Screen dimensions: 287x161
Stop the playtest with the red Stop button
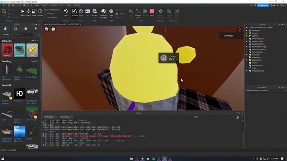(152, 13)
